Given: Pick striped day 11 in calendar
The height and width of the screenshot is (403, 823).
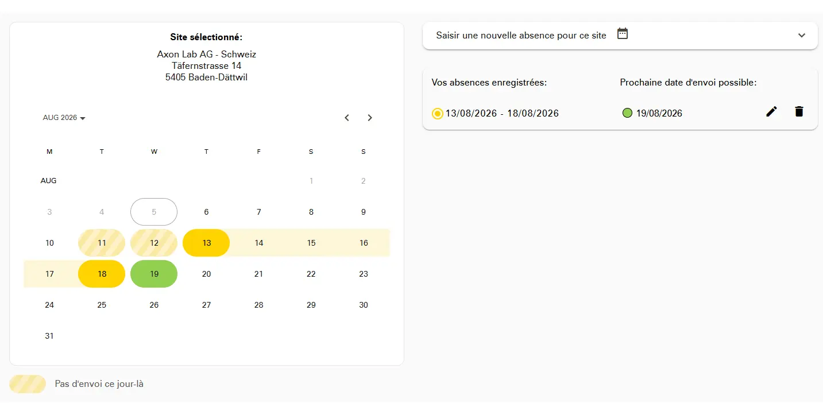Looking at the screenshot, I should pyautogui.click(x=102, y=243).
